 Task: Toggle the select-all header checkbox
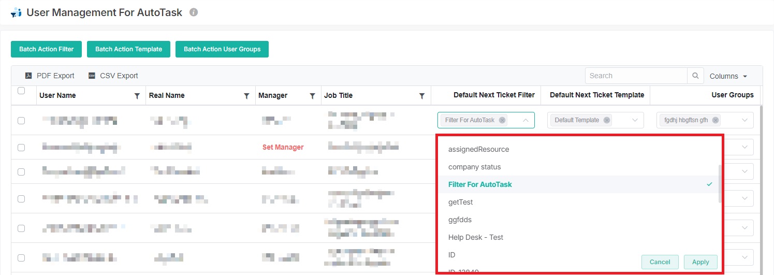pos(21,91)
